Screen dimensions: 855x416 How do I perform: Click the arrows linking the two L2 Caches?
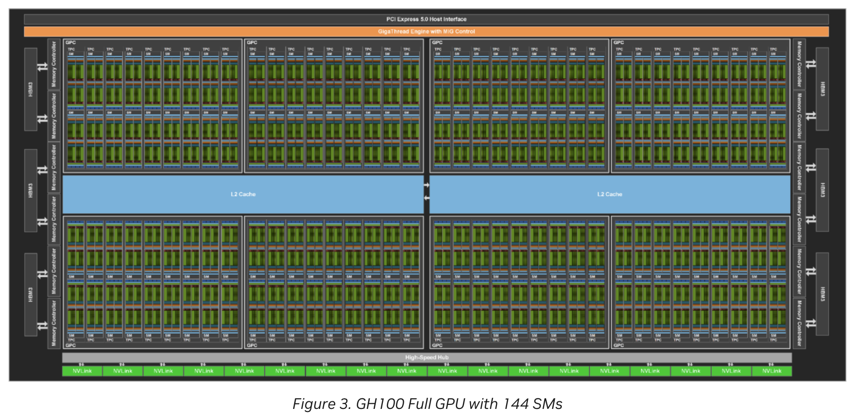click(426, 191)
